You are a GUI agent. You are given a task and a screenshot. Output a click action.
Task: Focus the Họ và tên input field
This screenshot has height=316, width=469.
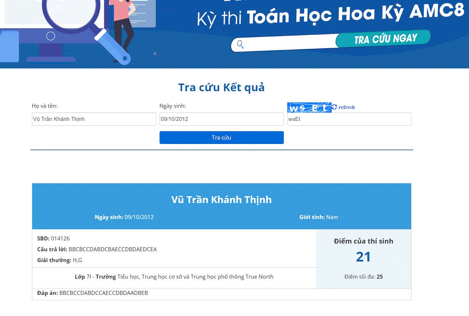94,119
